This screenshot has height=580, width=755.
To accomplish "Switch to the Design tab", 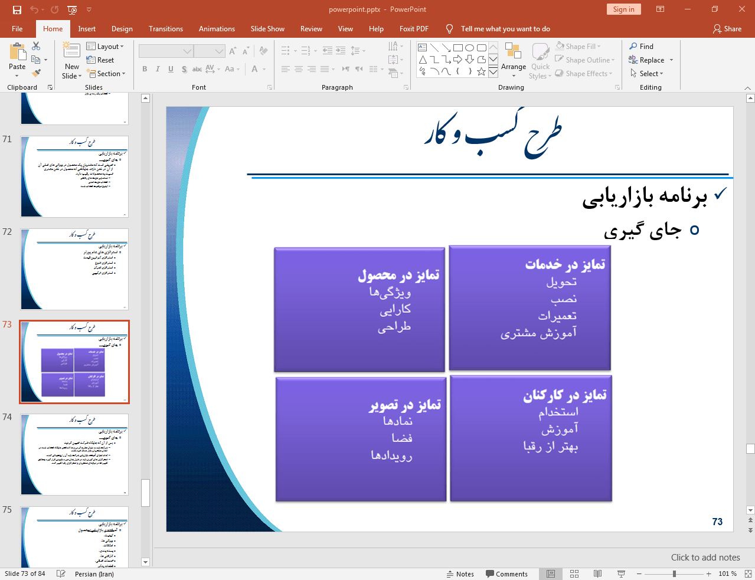I will tap(122, 28).
